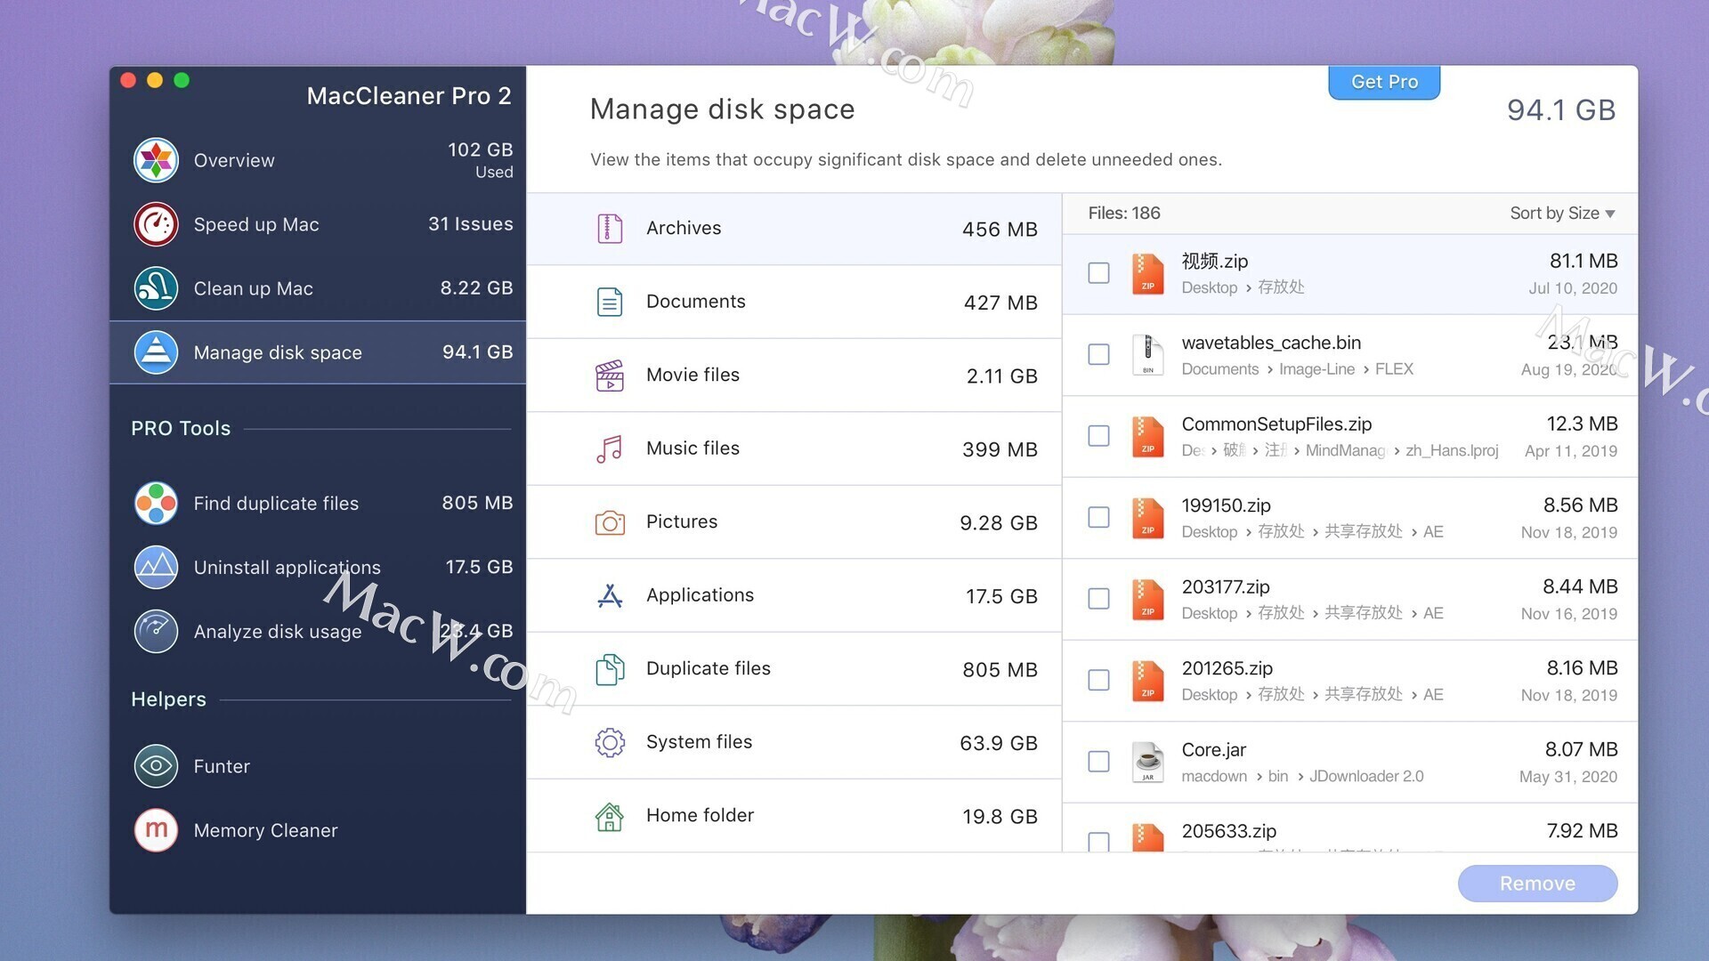This screenshot has width=1709, height=961.
Task: Check the box for Core.jar
Action: [1098, 762]
